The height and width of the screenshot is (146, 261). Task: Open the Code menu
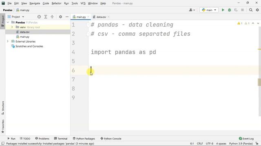[46, 3]
